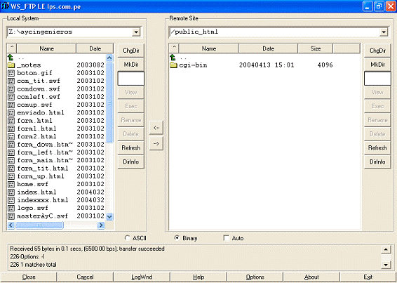Click the file icon for index.html

[11, 192]
